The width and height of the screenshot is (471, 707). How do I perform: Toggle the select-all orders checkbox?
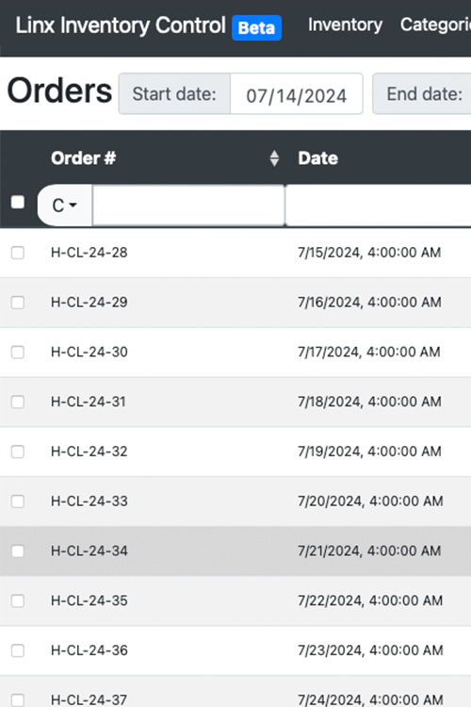click(x=18, y=202)
